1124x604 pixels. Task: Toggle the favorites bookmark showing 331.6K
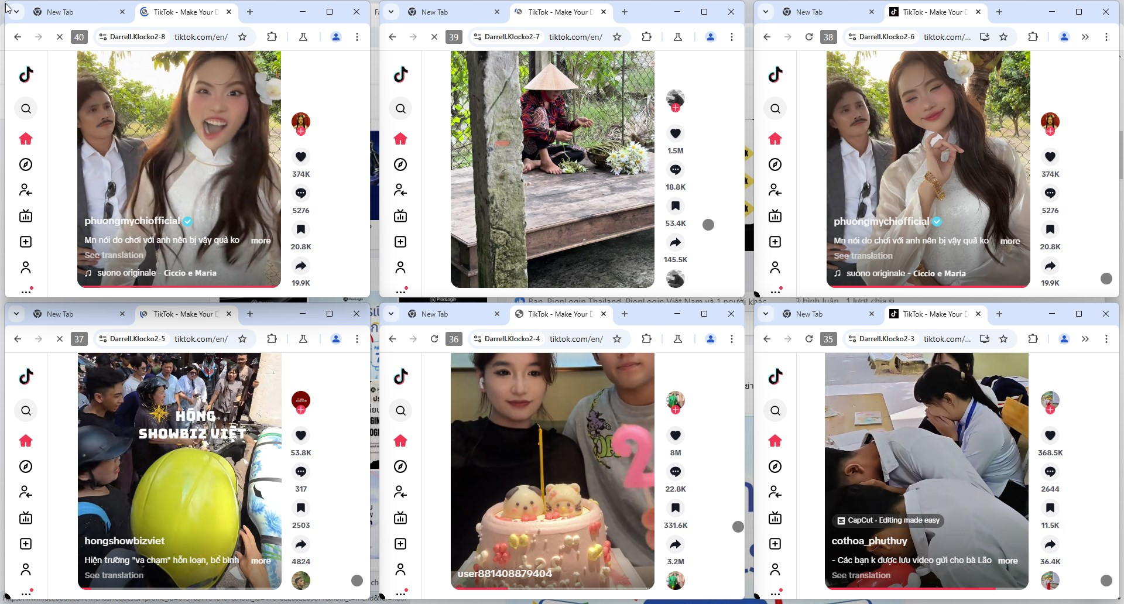tap(675, 508)
